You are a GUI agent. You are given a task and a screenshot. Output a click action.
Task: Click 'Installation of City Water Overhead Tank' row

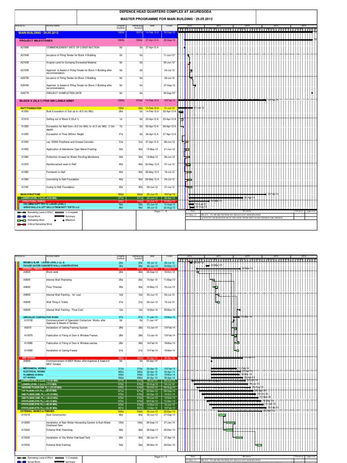(68, 438)
